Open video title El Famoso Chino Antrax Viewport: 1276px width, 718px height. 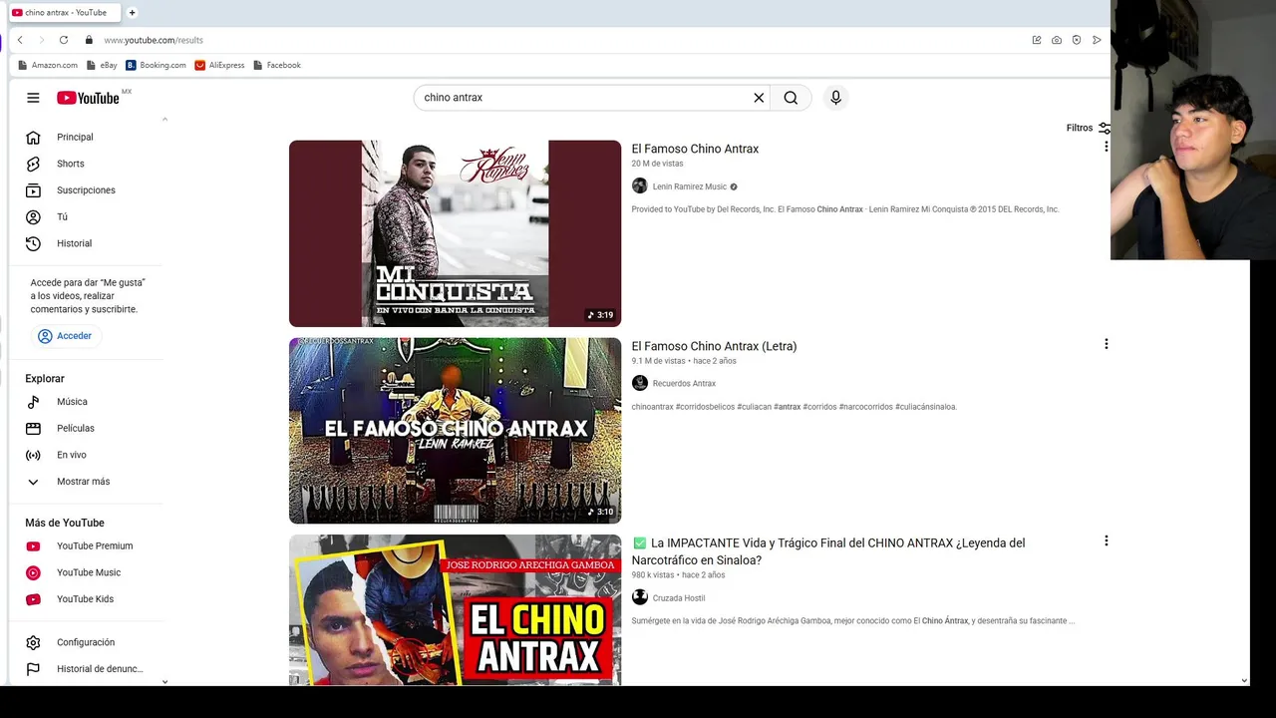pos(695,149)
